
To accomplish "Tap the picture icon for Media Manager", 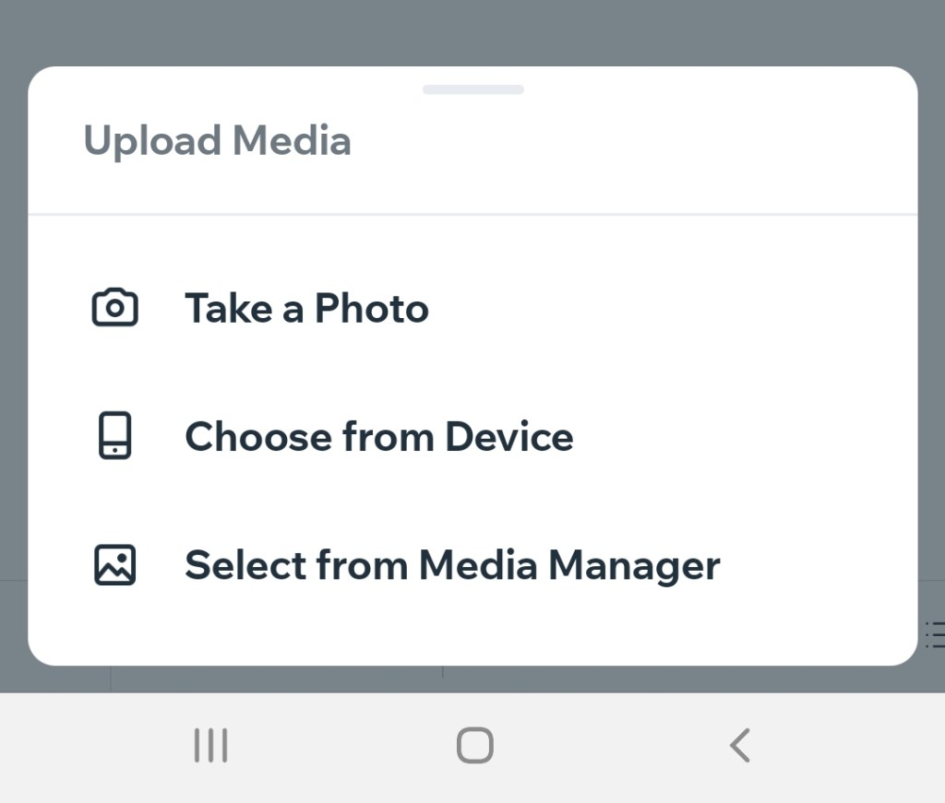I will pos(115,564).
